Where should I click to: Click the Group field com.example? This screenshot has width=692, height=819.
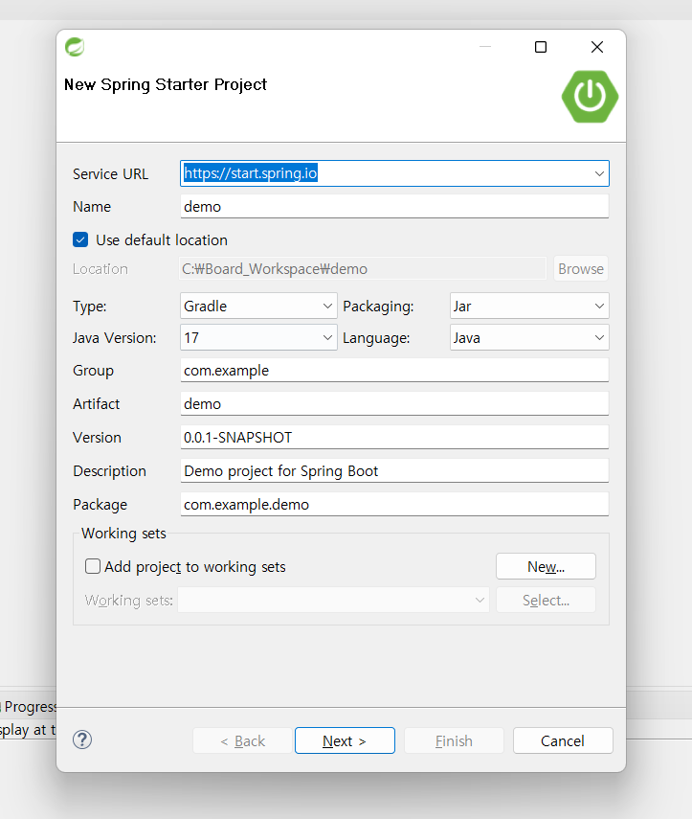394,371
